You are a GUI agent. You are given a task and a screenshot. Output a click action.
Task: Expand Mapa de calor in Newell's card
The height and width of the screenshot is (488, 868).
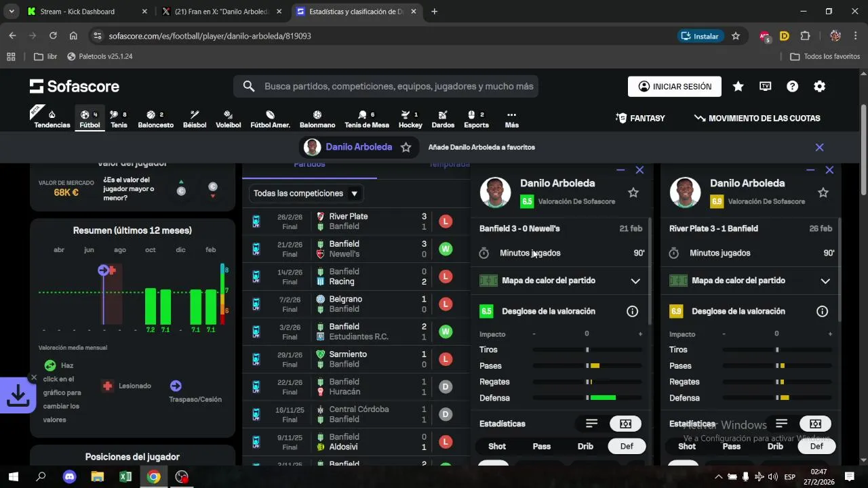[635, 281]
